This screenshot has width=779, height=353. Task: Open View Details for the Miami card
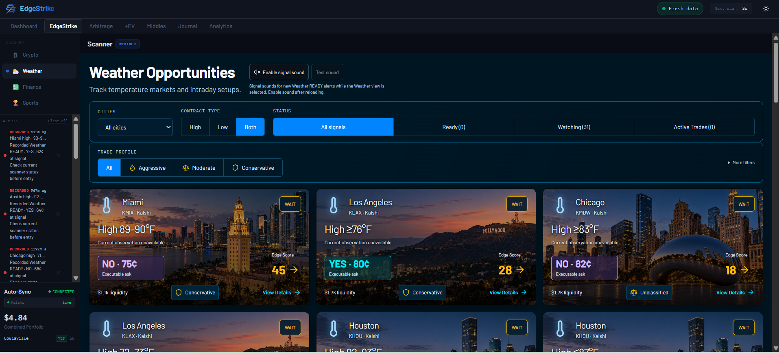point(281,293)
